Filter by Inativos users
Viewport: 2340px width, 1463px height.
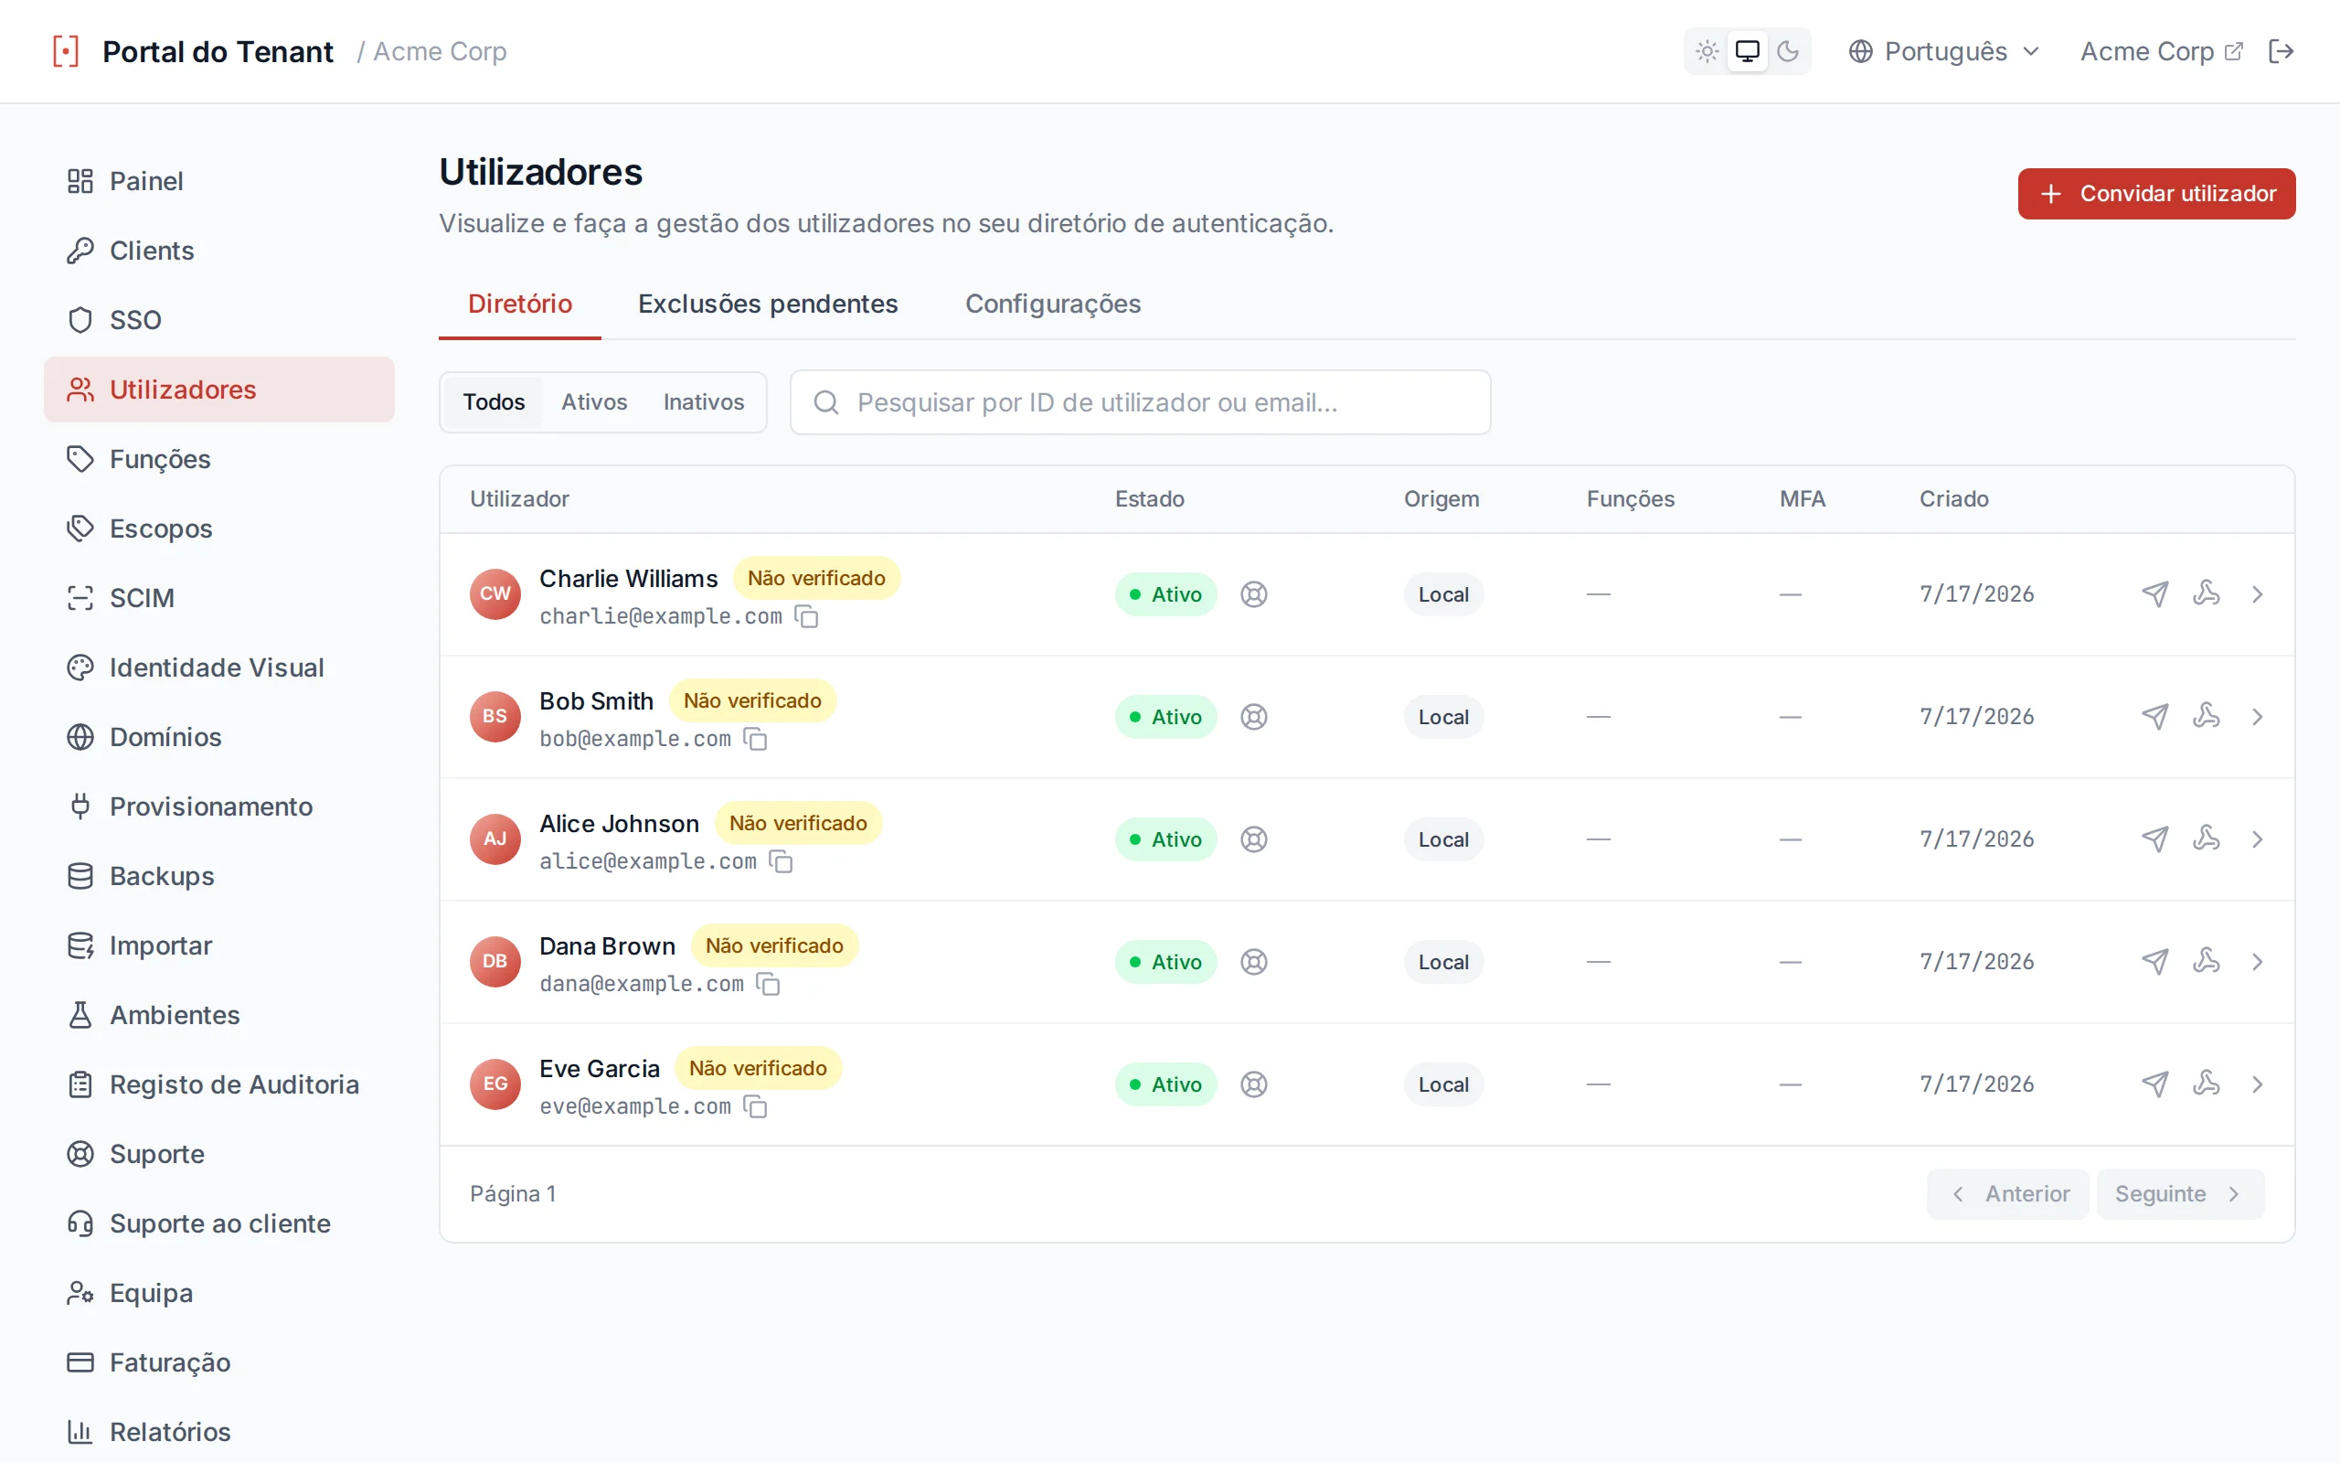[x=703, y=401]
